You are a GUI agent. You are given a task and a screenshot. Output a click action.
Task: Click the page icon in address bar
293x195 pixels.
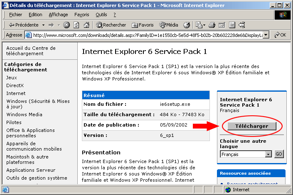[x=28, y=35]
